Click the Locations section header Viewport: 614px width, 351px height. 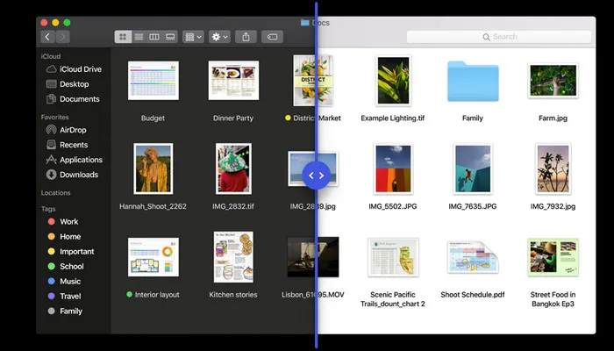point(55,193)
